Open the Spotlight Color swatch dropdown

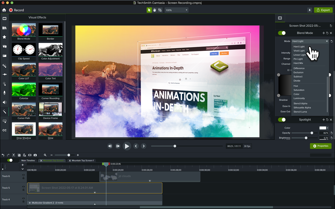tap(324, 128)
